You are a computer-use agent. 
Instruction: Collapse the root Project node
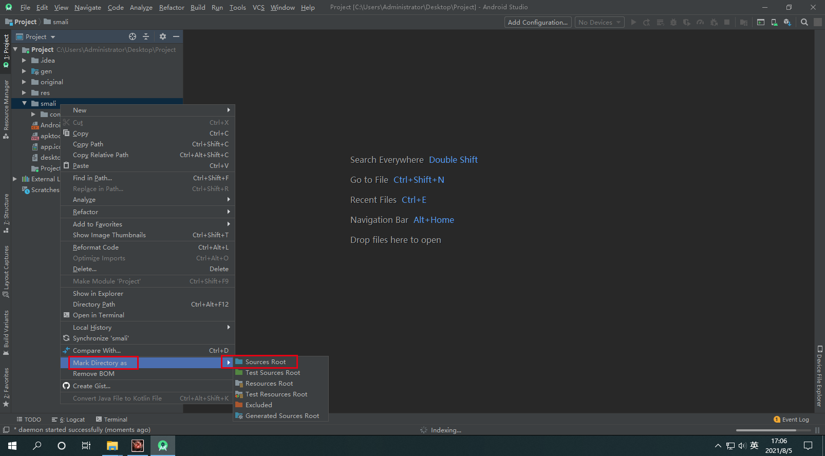pos(15,49)
